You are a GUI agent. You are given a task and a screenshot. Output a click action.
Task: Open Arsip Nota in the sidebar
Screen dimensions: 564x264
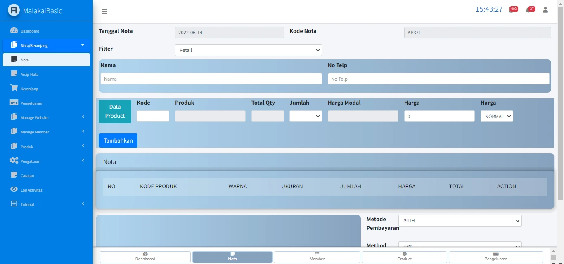tap(29, 75)
